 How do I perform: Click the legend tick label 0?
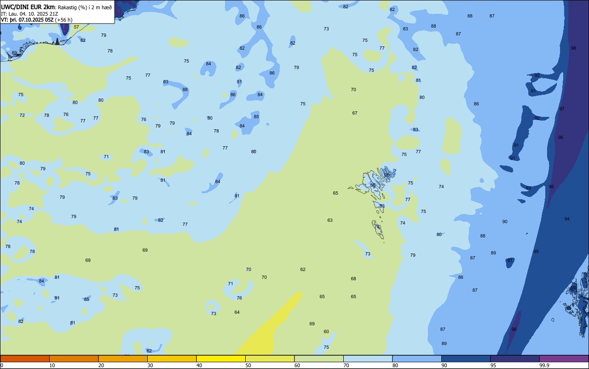coord(2,365)
